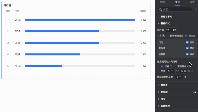Open the 移动端默认显示 count dropdown
The height and width of the screenshot is (112, 198).
point(178,77)
